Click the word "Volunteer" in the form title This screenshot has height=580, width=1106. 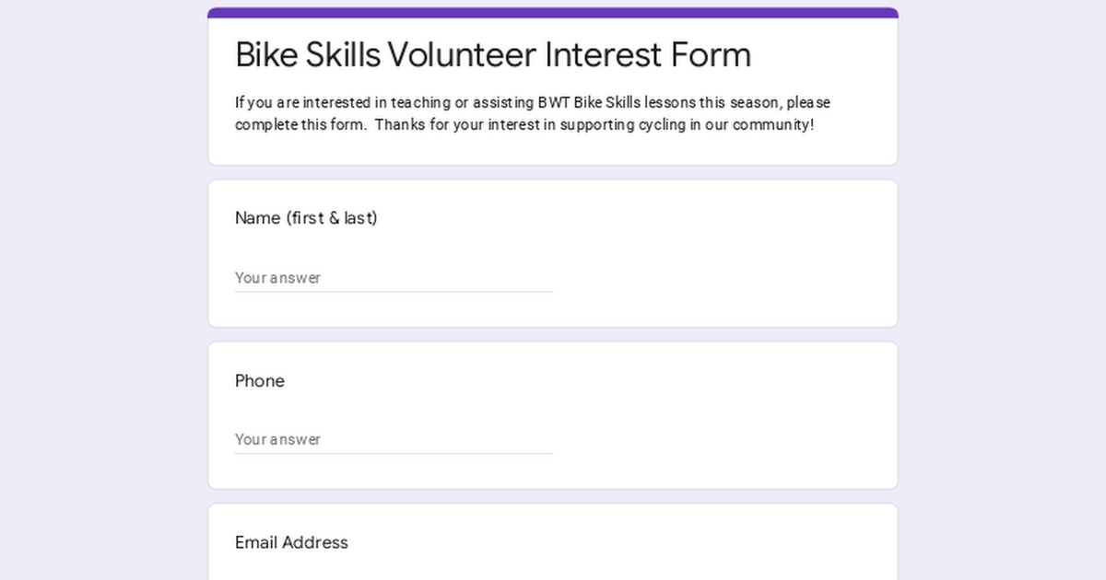click(x=462, y=54)
